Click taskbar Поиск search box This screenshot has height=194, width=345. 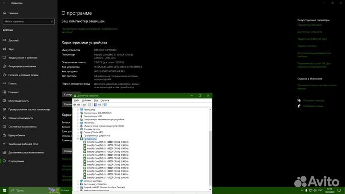pos(35,190)
